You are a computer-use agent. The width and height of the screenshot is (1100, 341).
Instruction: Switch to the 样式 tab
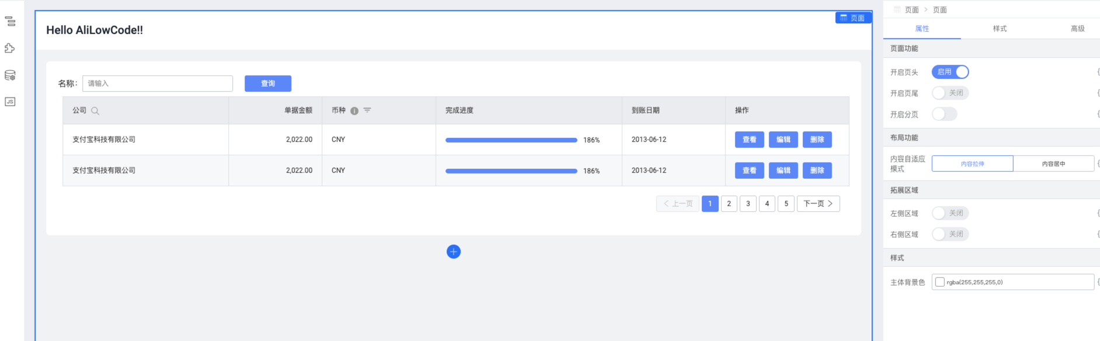click(x=1000, y=29)
